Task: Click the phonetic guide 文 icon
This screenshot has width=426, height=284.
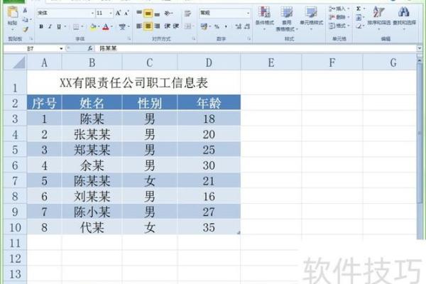Action: [x=122, y=27]
